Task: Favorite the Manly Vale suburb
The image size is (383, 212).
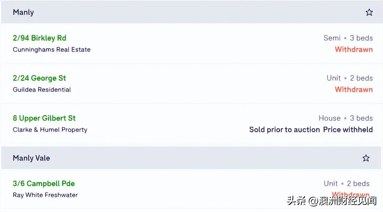Action: coord(366,158)
